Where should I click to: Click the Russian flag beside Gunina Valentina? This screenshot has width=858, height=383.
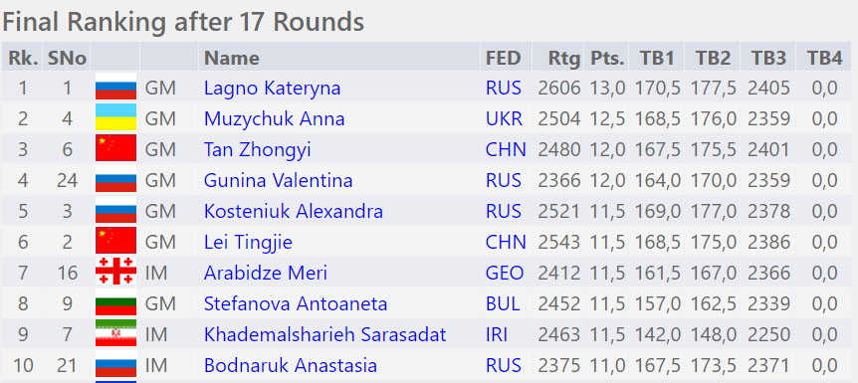115,180
